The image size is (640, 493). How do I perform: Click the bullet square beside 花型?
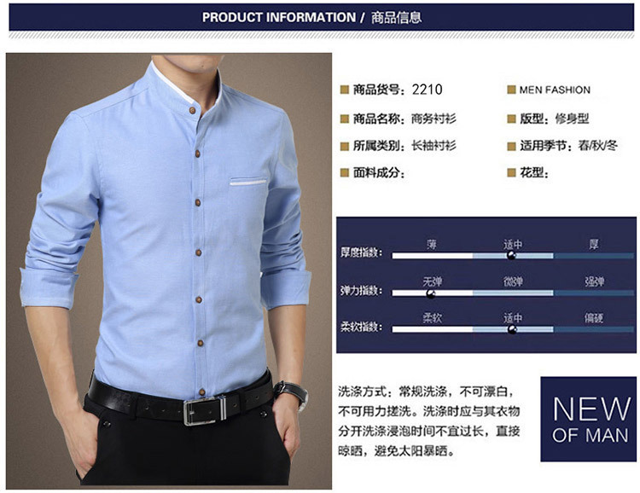511,173
